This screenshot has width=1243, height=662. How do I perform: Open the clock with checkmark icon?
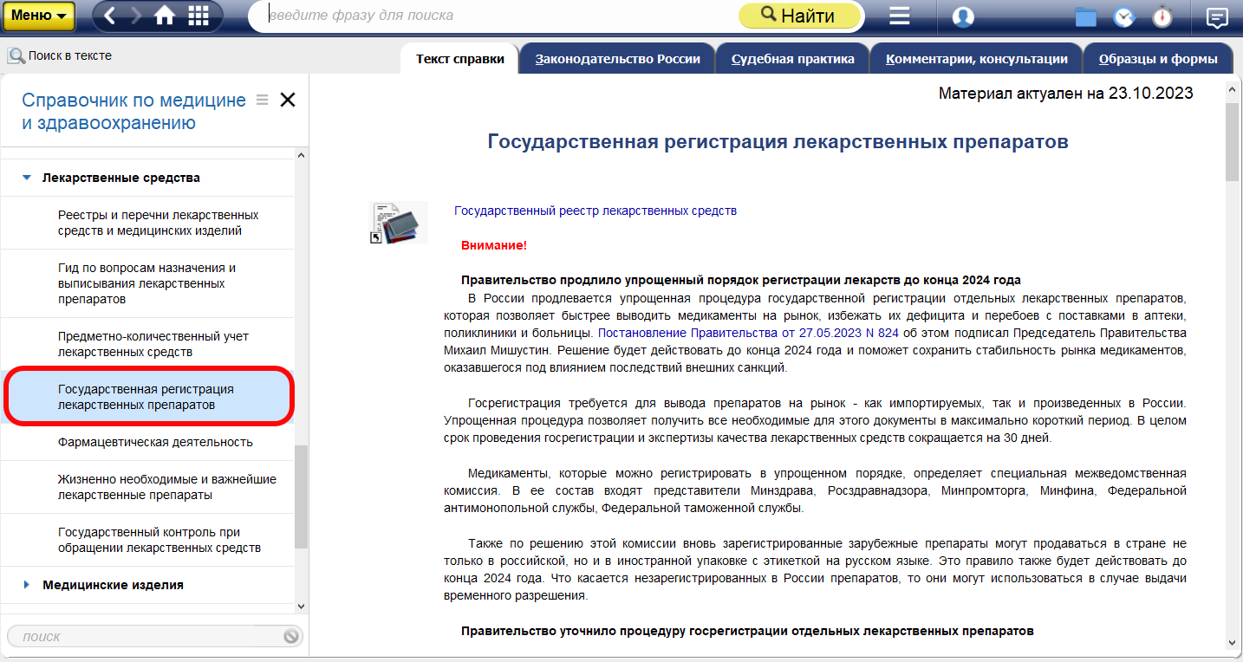(1124, 16)
